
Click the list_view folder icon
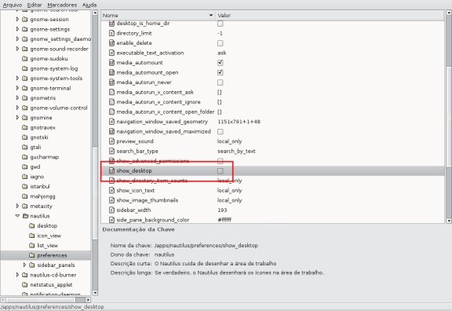(32, 246)
